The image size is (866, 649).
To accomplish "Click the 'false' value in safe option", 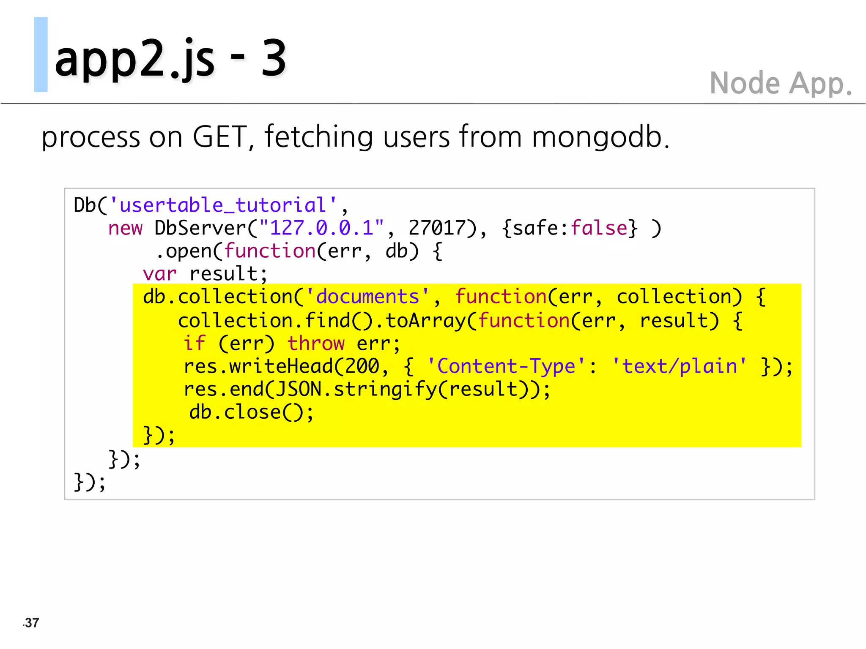I will 599,228.
